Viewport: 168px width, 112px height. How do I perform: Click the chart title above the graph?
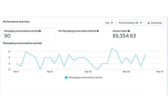22,43
